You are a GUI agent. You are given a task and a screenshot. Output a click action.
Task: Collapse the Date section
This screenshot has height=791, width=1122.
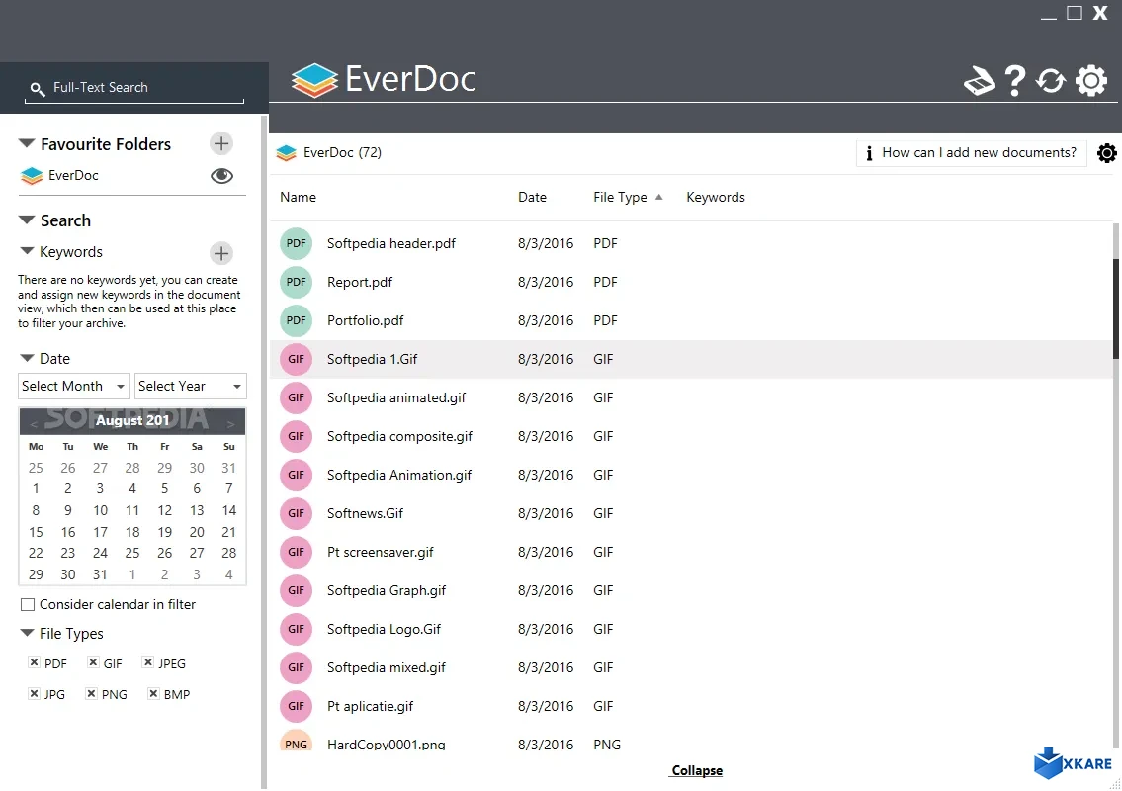[28, 358]
